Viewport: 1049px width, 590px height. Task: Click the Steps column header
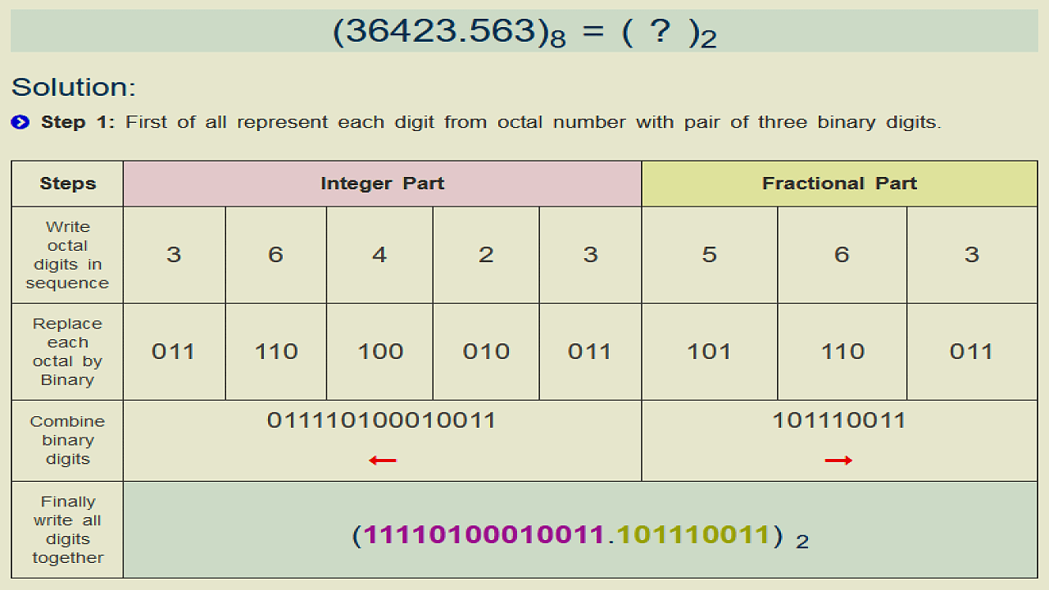(x=66, y=184)
